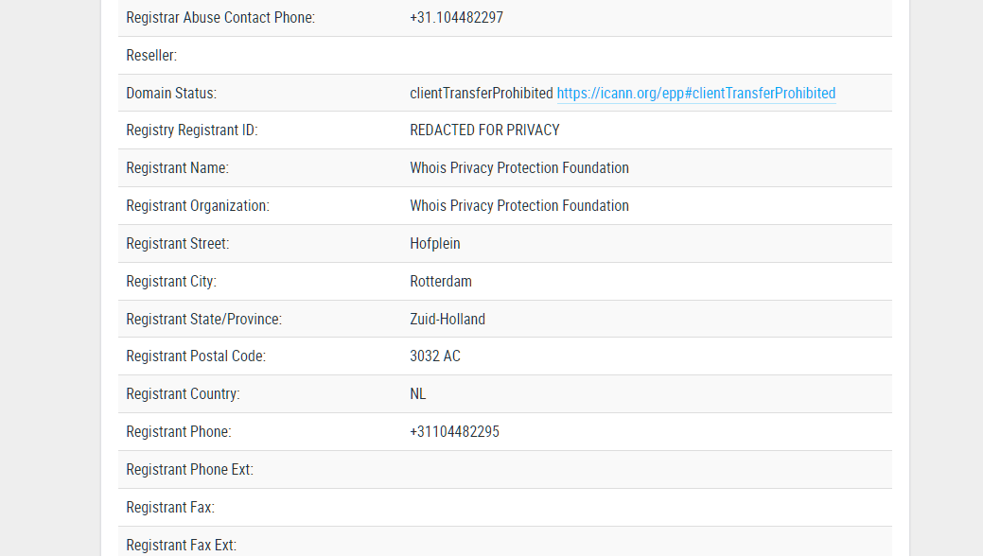
Task: Open the icann.org clientTransferProhibited link
Action: (695, 93)
